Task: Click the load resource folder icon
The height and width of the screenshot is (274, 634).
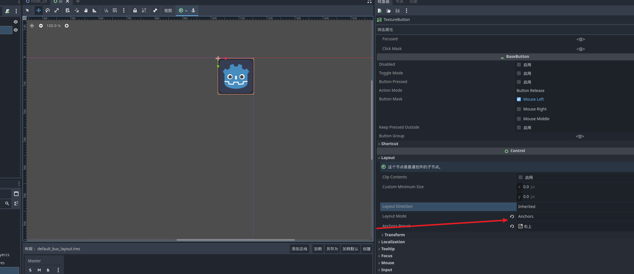Action: (389, 11)
